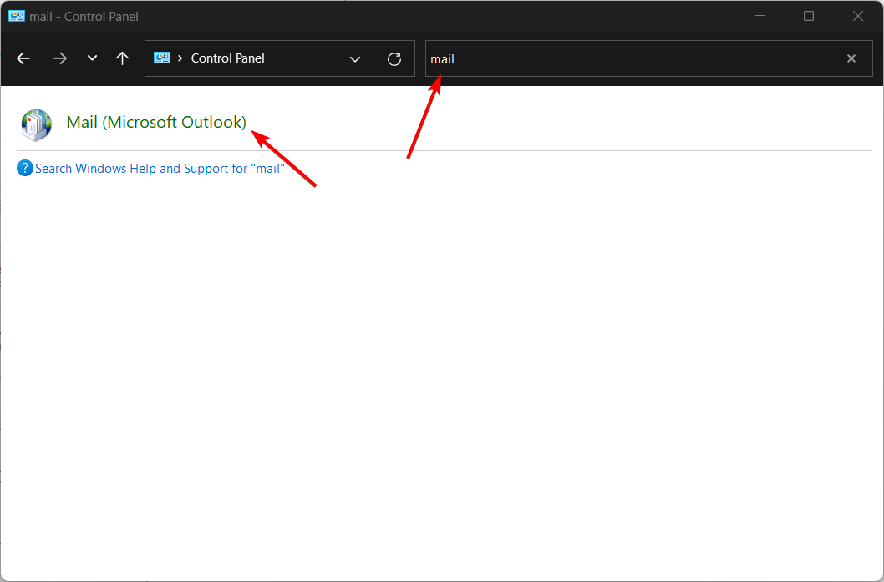Screen dimensions: 884x582
Task: Select Control Panel in the breadcrumb path
Action: [227, 58]
